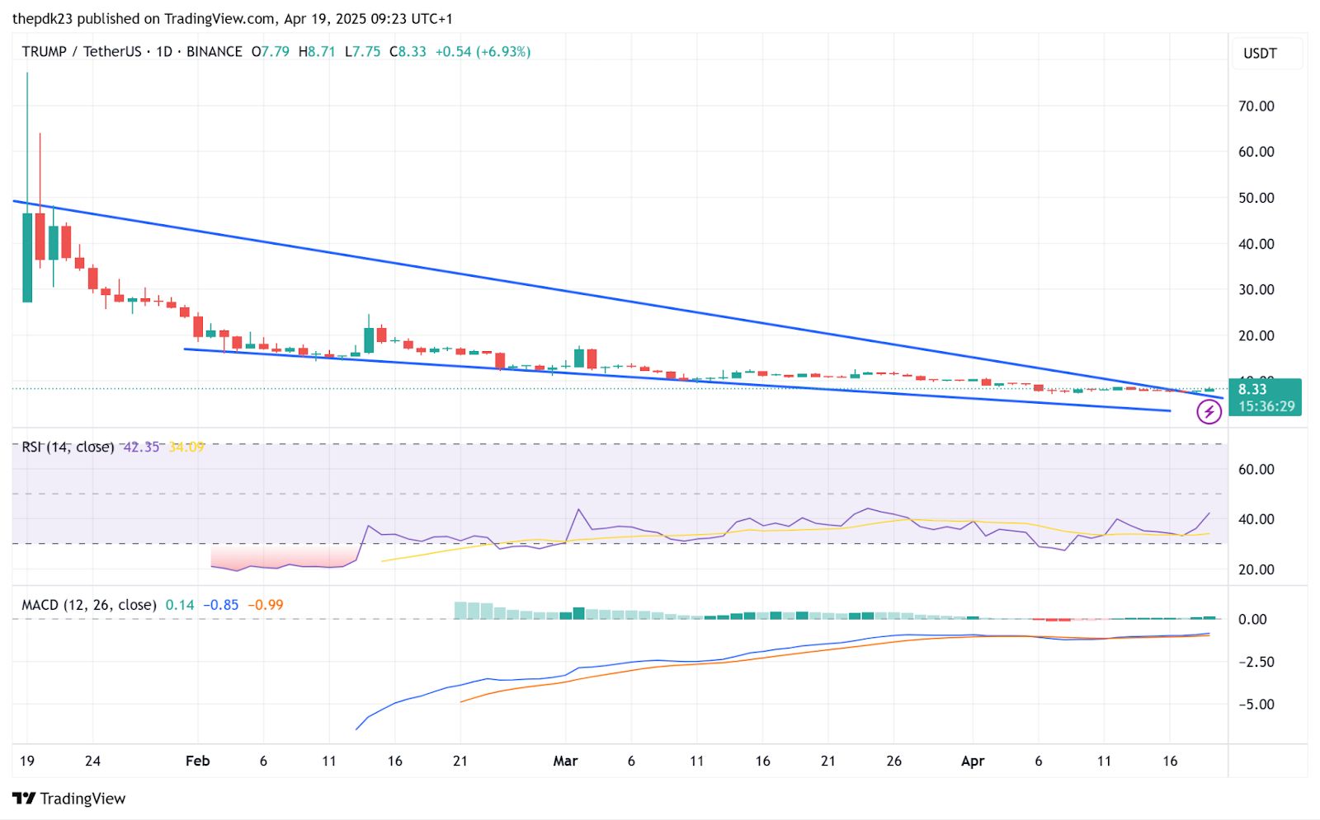Click the TradingView logo at bottom left
The width and height of the screenshot is (1320, 820).
[x=69, y=799]
